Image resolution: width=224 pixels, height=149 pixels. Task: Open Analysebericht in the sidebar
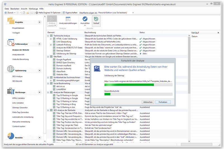(x=18, y=55)
